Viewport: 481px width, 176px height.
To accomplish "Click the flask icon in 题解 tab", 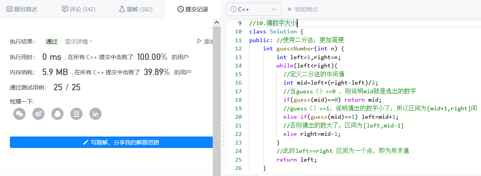I will click(x=122, y=9).
